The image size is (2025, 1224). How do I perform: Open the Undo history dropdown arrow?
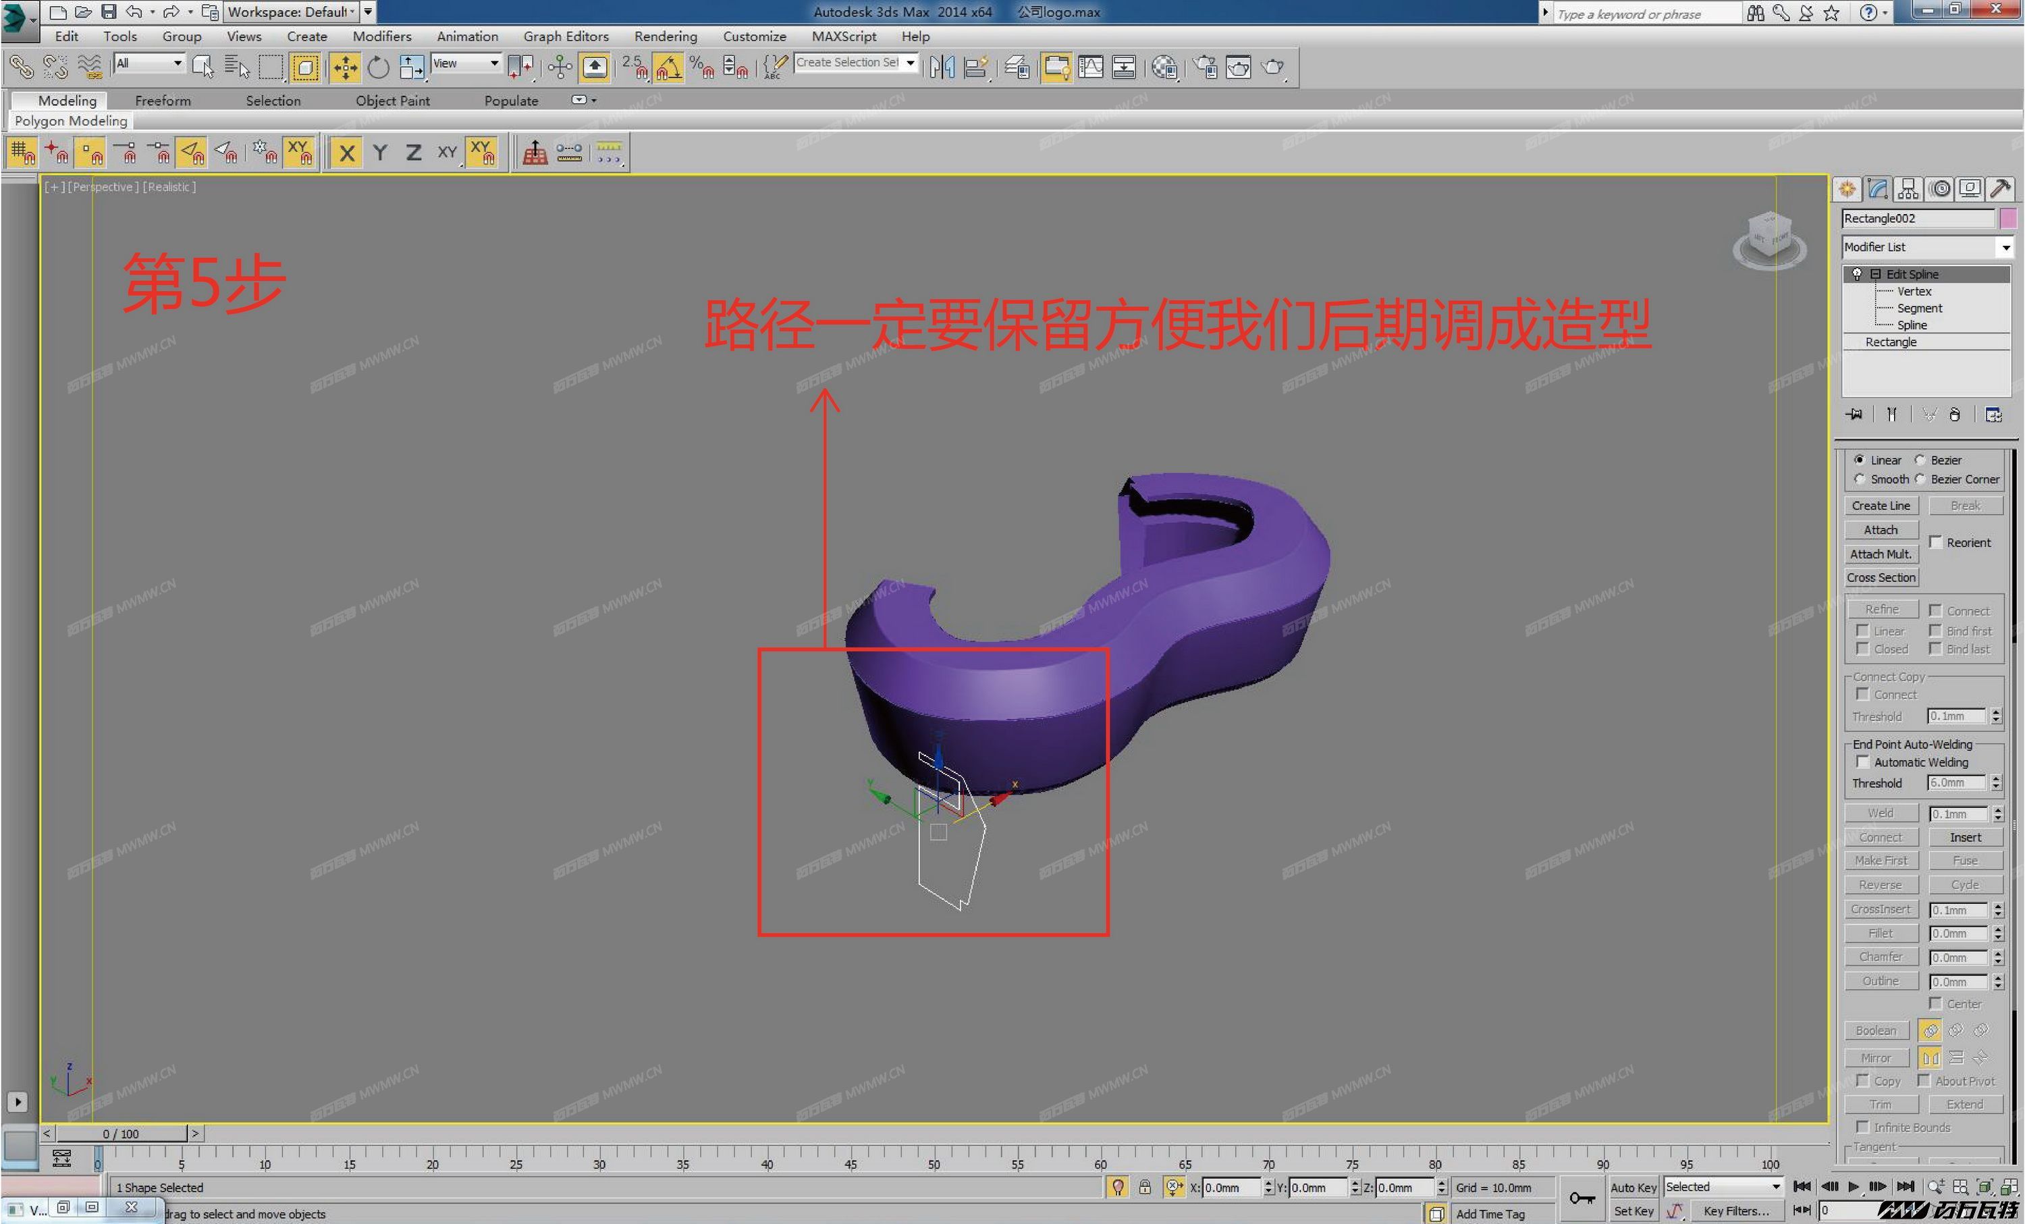click(153, 11)
